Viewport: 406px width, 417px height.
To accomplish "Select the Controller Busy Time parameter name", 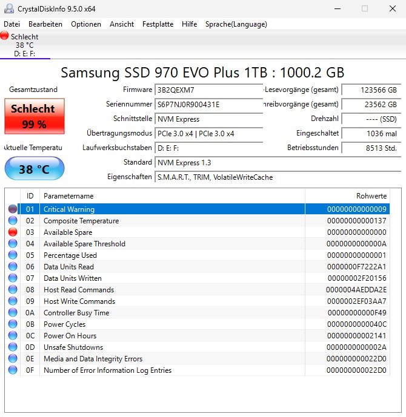I will pyautogui.click(x=76, y=313).
